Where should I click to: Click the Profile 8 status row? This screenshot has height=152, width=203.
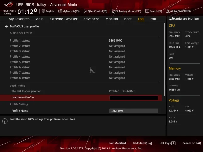tap(84, 78)
